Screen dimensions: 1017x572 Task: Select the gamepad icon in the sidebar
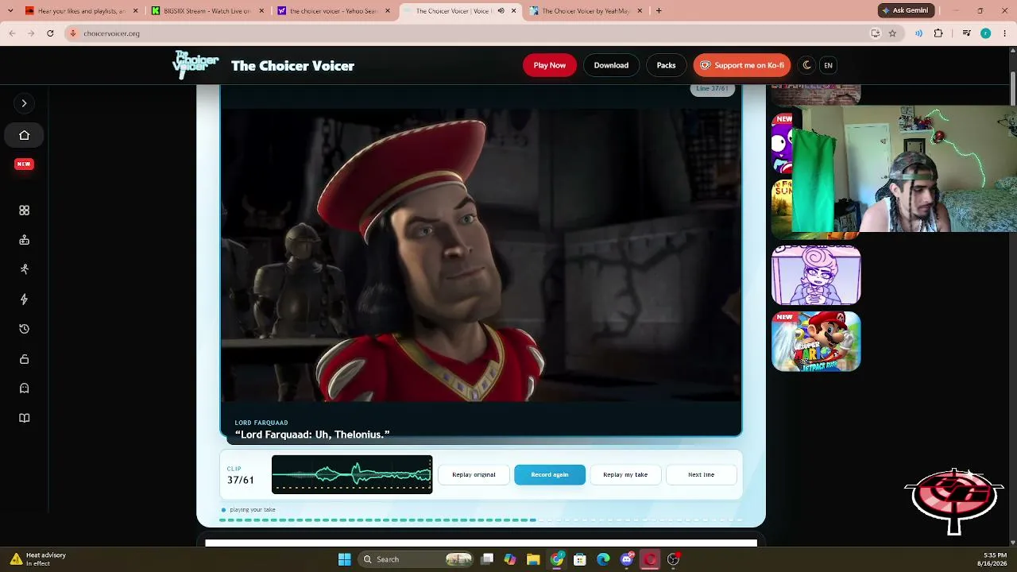[x=24, y=240]
